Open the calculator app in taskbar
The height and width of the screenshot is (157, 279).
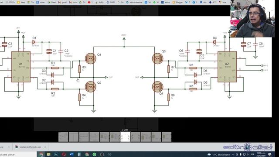[79, 154]
